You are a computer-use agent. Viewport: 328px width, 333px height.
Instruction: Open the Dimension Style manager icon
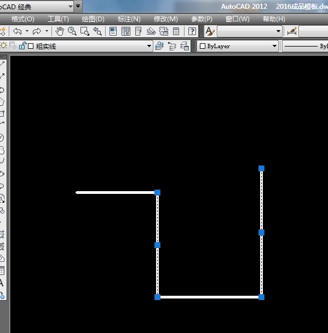(292, 31)
